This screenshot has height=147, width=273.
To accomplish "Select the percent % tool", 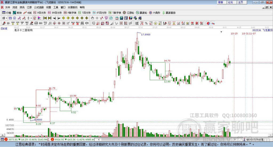I will pyautogui.click(x=146, y=23).
